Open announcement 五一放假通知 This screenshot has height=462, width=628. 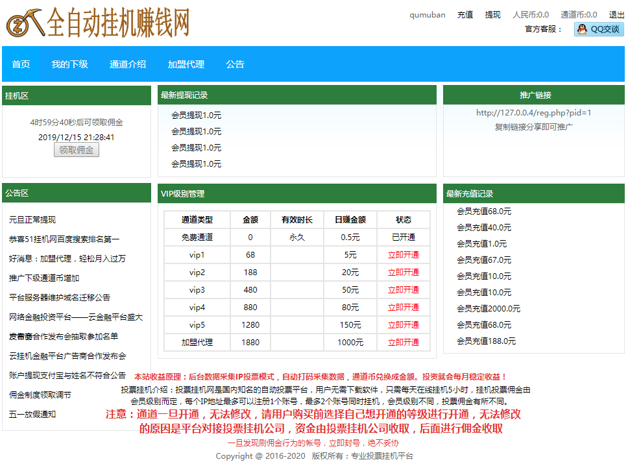[x=32, y=415]
